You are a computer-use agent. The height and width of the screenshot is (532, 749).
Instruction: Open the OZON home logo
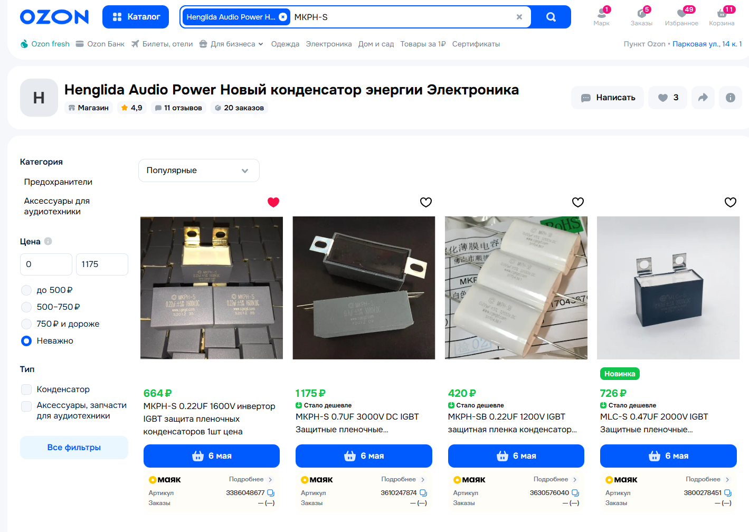click(x=54, y=17)
